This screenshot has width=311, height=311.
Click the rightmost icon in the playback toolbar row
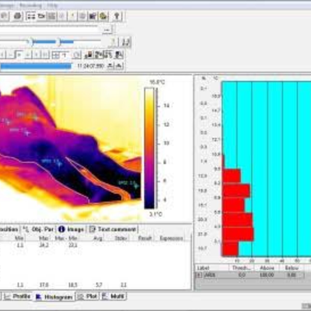[x=119, y=55]
